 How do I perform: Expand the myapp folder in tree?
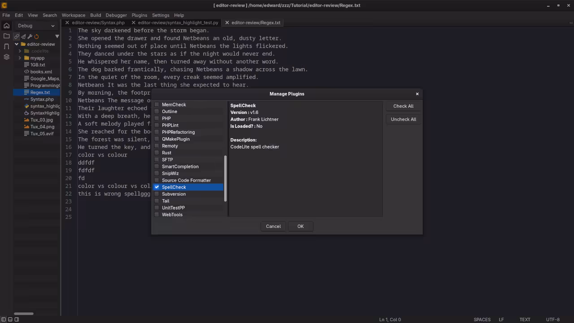(x=20, y=58)
